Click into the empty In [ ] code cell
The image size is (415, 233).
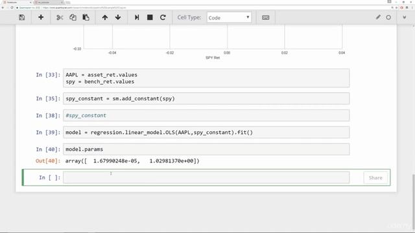206,177
